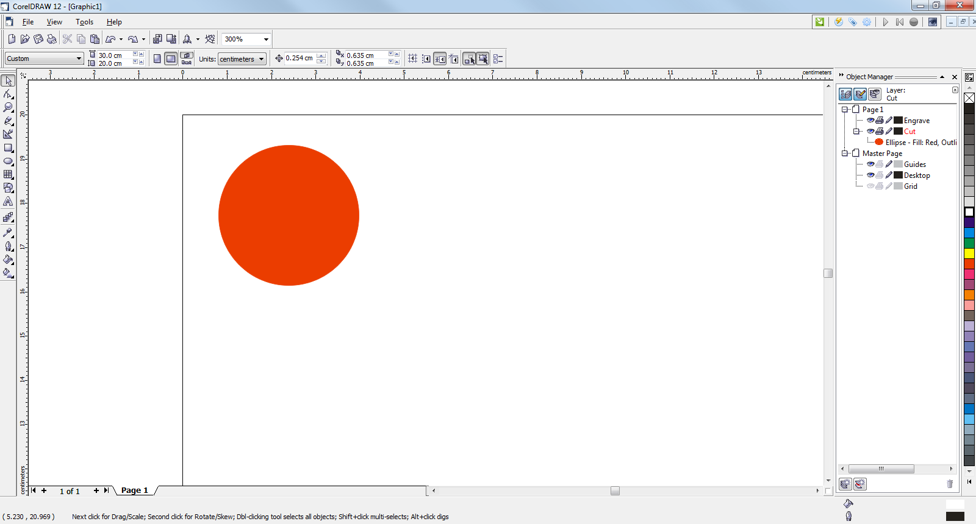Set page to Portrait orientation
The width and height of the screenshot is (976, 524).
coord(157,58)
